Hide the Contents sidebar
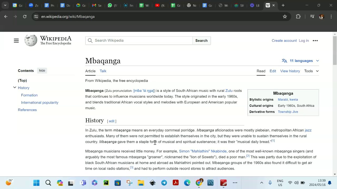 (42, 71)
